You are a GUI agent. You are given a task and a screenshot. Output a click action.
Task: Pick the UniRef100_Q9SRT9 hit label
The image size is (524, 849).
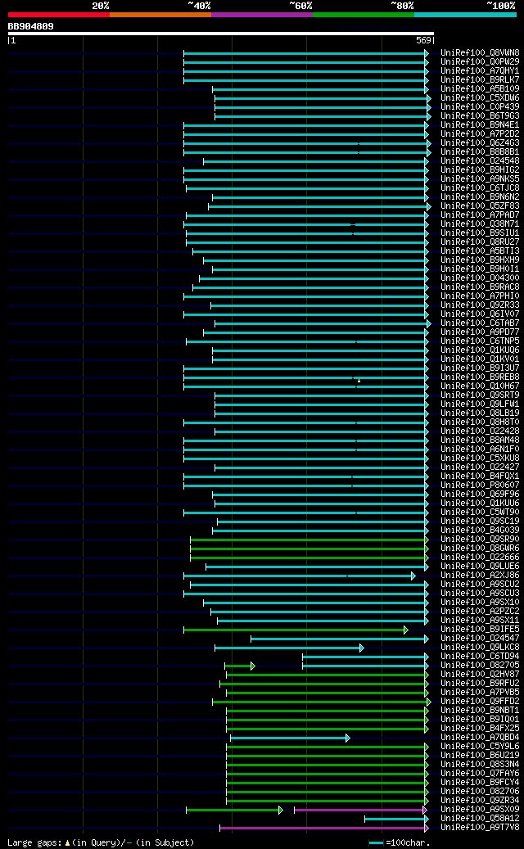pos(480,395)
